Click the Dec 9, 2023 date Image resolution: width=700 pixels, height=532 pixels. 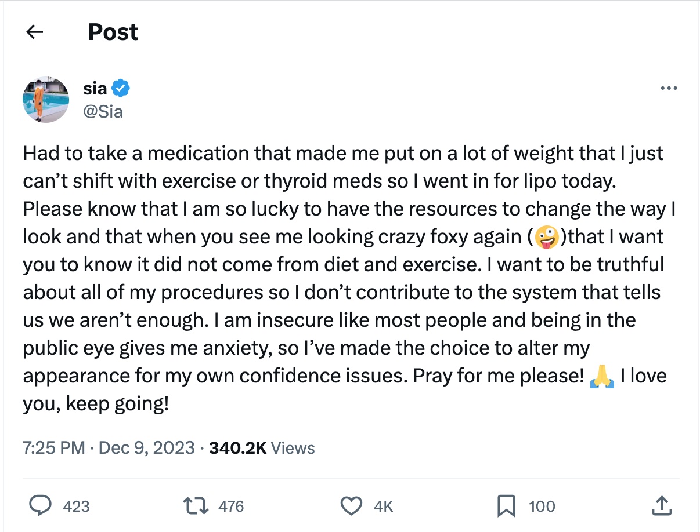pos(147,448)
